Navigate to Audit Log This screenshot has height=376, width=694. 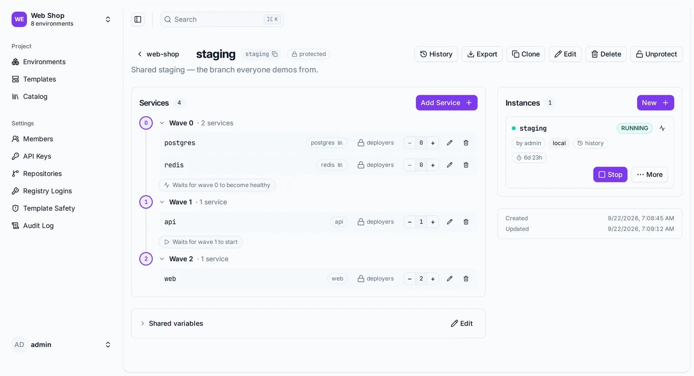pos(61,226)
